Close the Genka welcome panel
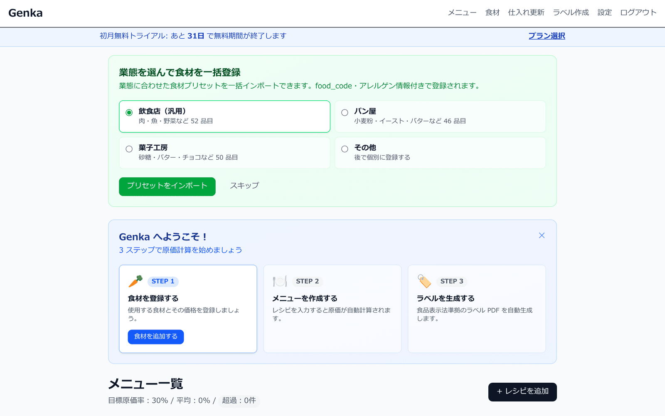This screenshot has height=416, width=665. click(x=542, y=235)
